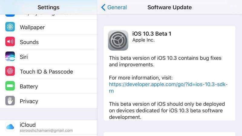The width and height of the screenshot is (242, 136).
Task: Click the 'iOS 10.3 Beta 1' heading
Action: pos(152,34)
